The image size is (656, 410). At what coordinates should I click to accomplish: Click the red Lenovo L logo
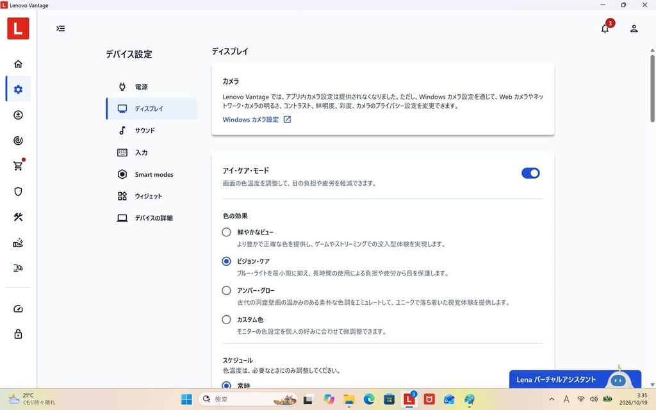(18, 28)
